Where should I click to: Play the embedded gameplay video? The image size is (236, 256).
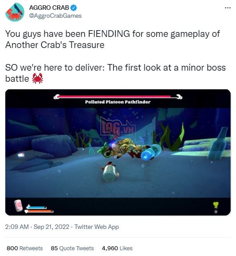tap(118, 152)
